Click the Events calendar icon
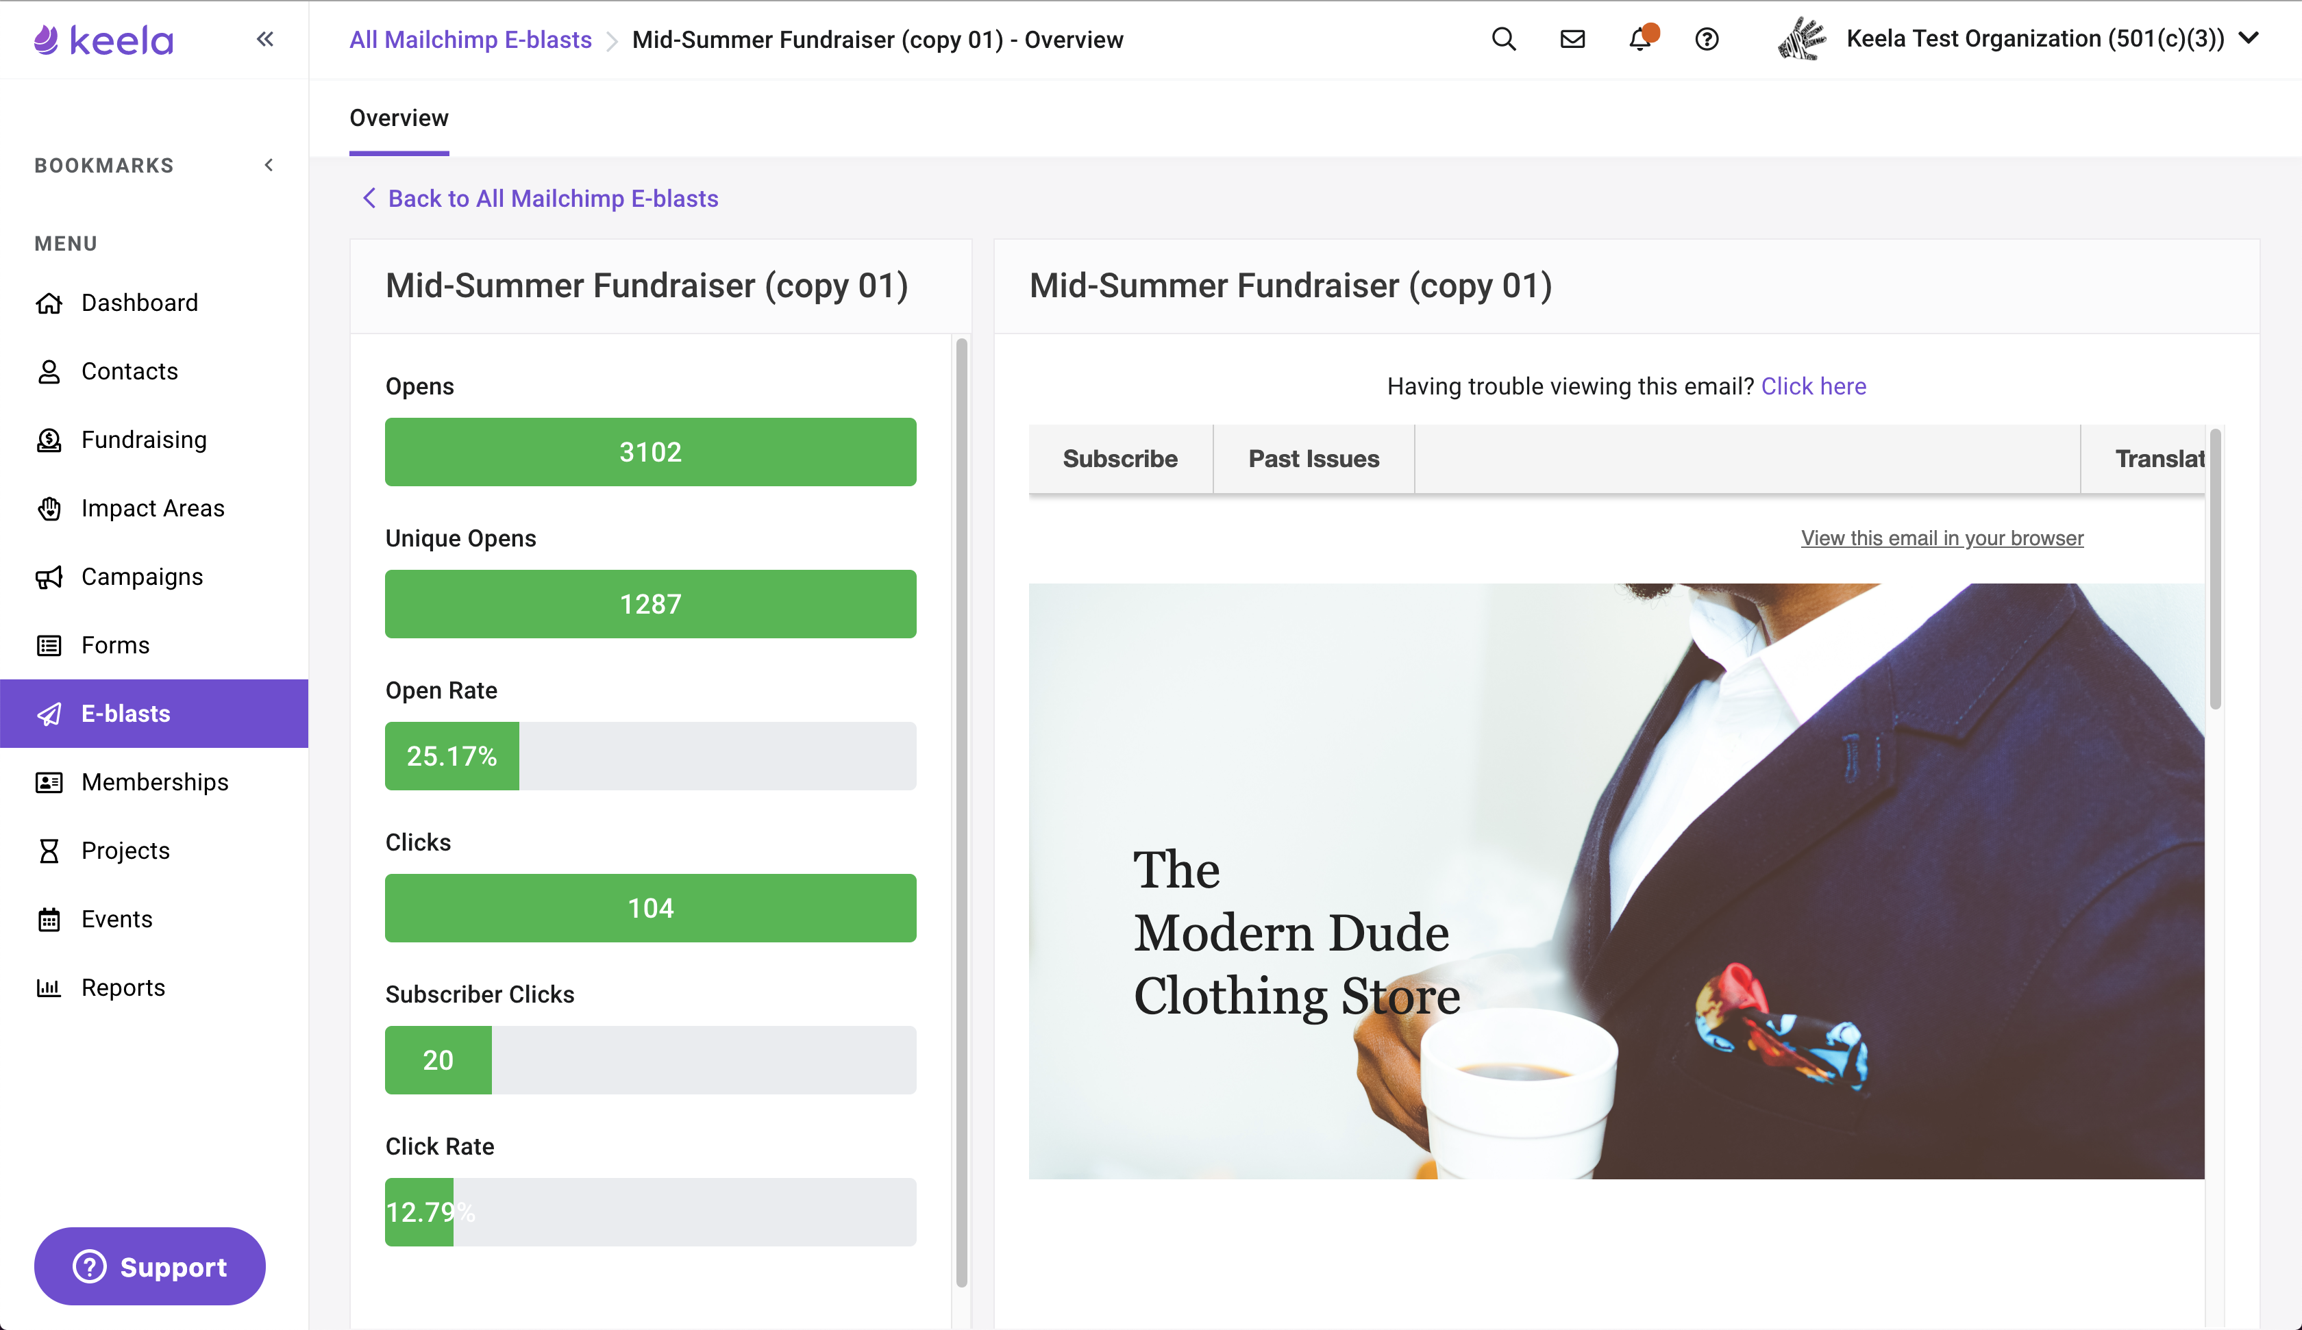The width and height of the screenshot is (2302, 1330). [x=49, y=920]
